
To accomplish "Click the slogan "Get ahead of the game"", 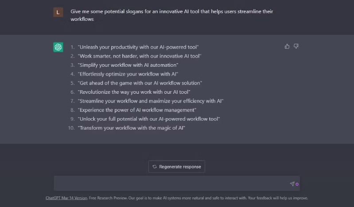I will click(140, 83).
